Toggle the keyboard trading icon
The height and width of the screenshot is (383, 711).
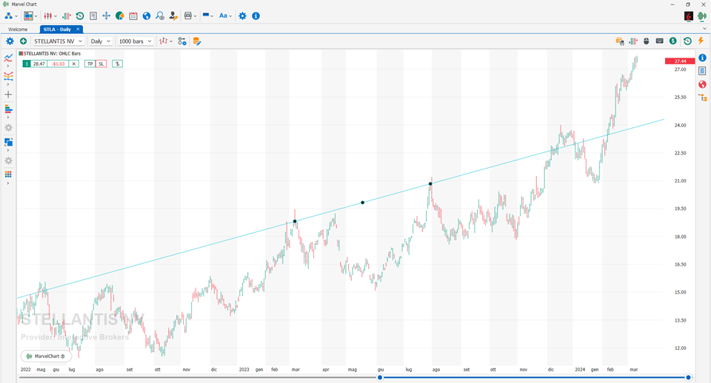pos(660,41)
